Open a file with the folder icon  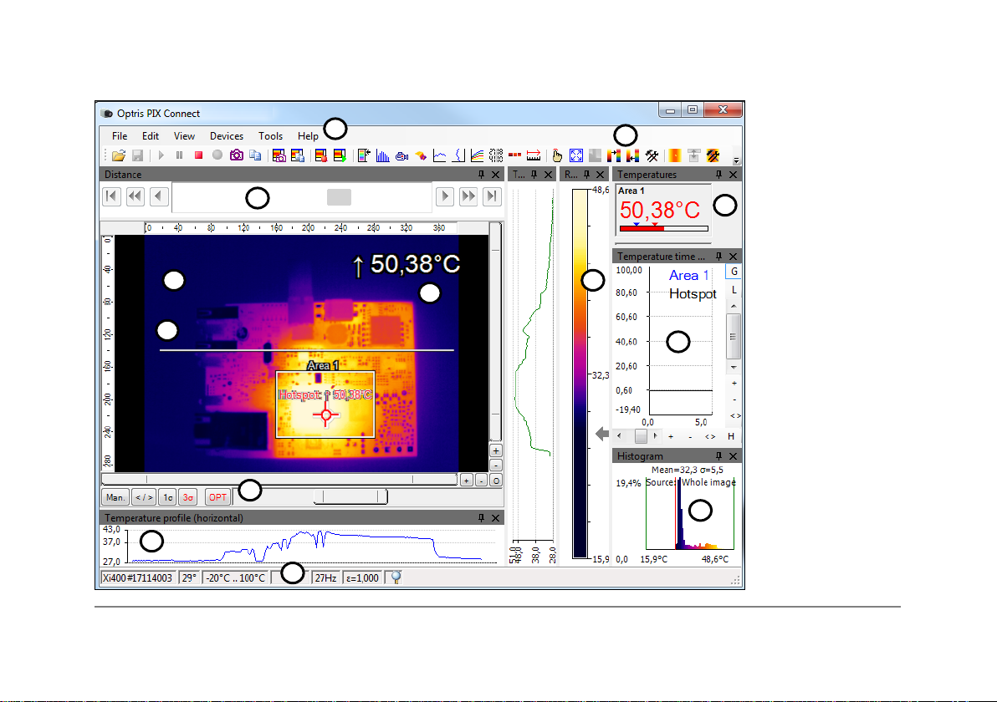pos(118,155)
